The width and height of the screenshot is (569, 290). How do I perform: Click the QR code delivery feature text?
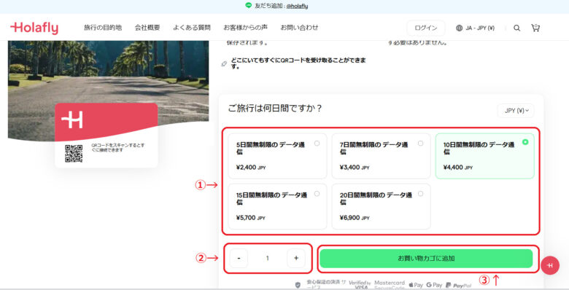point(298,63)
